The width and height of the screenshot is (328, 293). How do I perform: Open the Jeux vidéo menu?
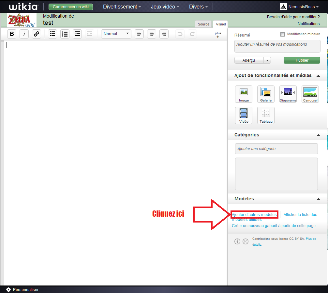coord(165,7)
